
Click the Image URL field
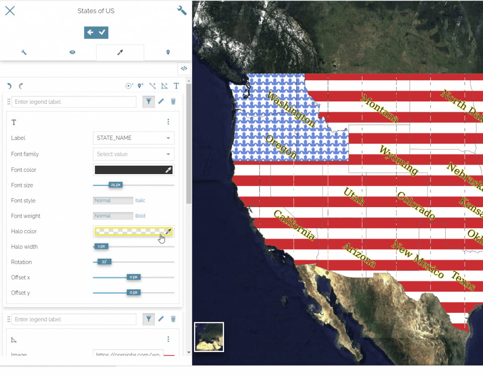tap(128, 354)
